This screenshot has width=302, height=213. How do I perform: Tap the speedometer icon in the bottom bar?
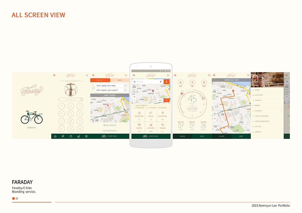(x=71, y=136)
